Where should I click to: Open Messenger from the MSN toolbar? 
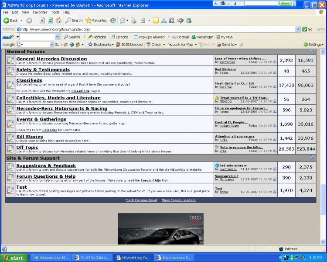(x=202, y=37)
